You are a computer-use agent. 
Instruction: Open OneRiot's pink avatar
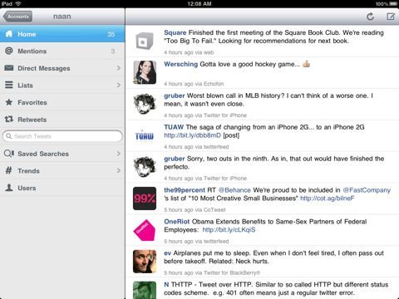tap(145, 230)
